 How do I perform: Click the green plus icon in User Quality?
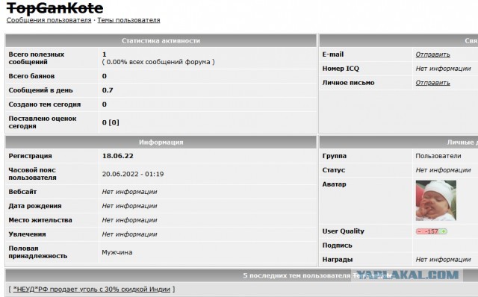coord(444,231)
